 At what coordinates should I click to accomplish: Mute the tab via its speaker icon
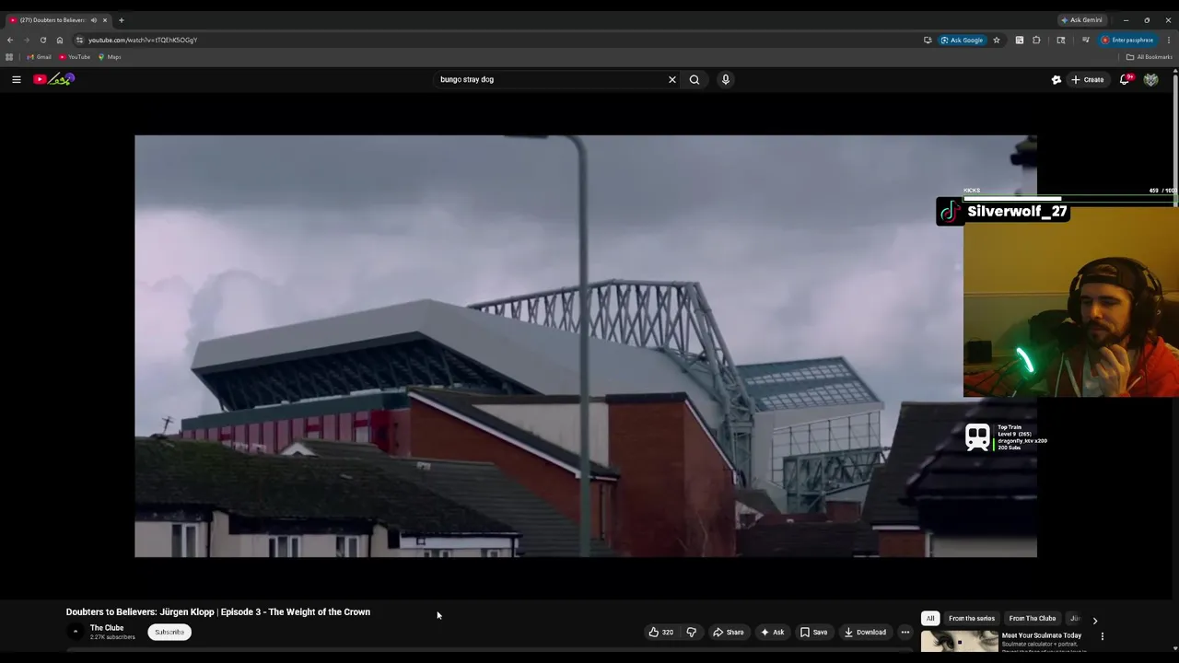[93, 20]
